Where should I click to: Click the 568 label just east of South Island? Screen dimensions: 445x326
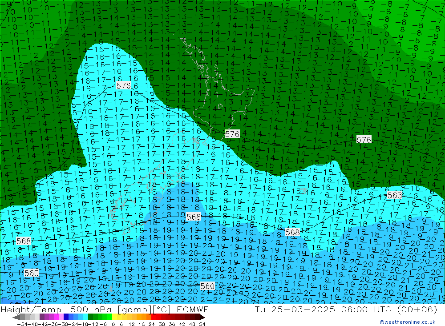[194, 217]
